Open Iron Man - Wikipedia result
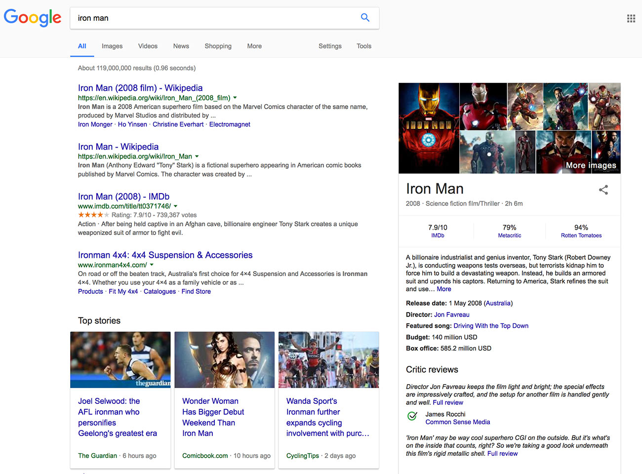642x474 pixels. coord(118,147)
